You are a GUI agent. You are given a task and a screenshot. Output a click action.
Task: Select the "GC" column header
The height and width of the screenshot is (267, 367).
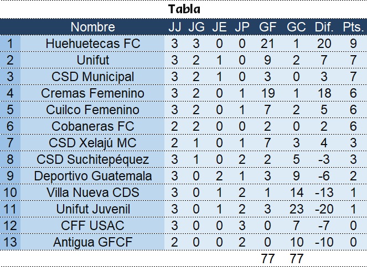(x=296, y=27)
